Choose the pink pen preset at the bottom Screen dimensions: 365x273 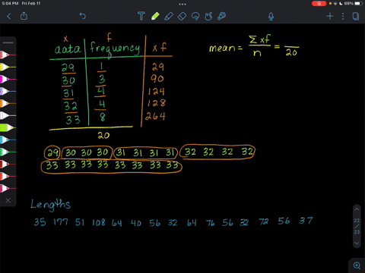pyautogui.click(x=8, y=188)
